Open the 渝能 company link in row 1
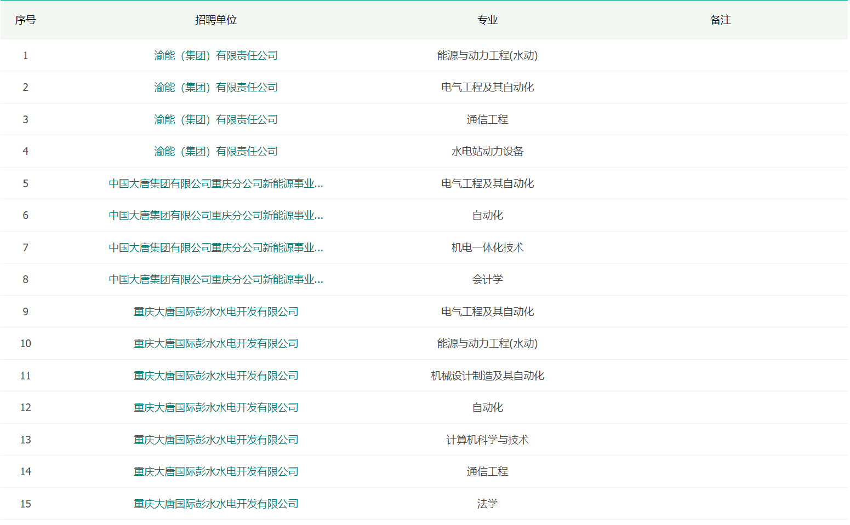Image resolution: width=850 pixels, height=525 pixels. [x=215, y=55]
